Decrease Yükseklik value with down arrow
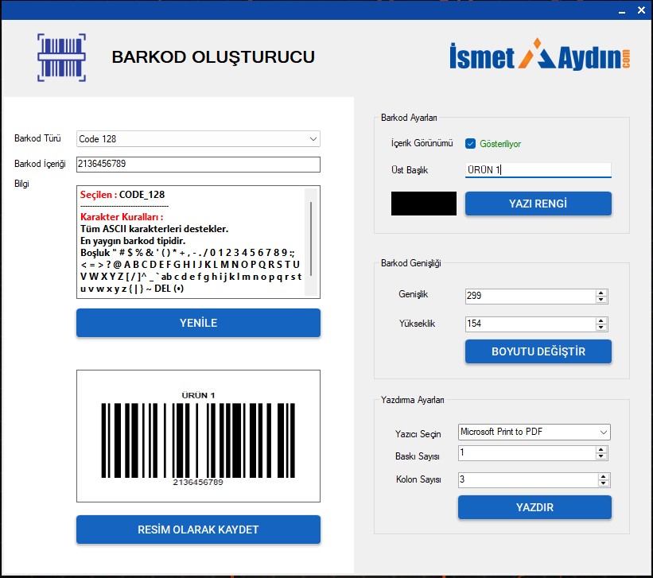The height and width of the screenshot is (578, 653). point(601,328)
